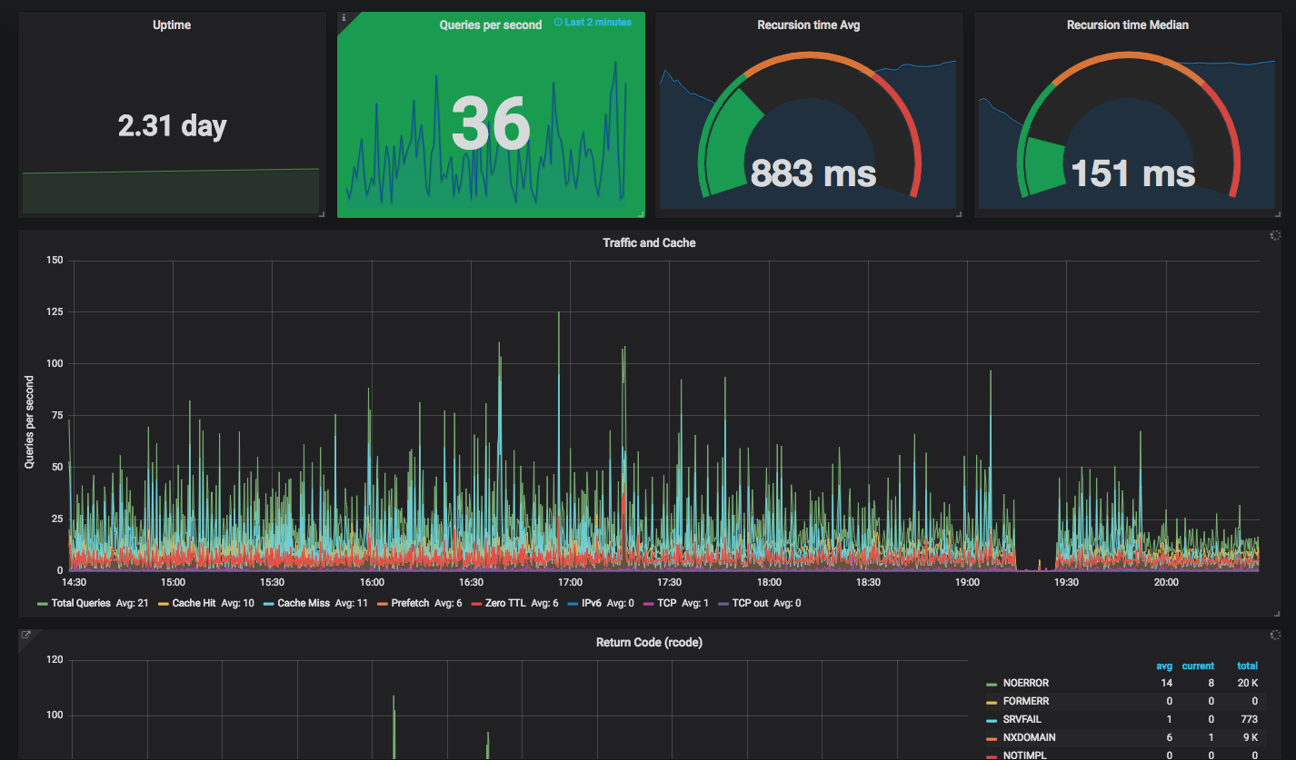
Task: Toggle the Prefetch series in the legend
Action: 410,603
